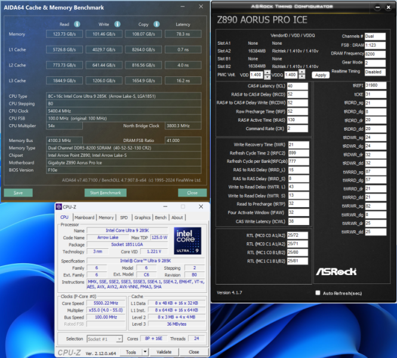Minimize the ASRock Timing Configurator window
This screenshot has width=397, height=358.
[x=377, y=7]
